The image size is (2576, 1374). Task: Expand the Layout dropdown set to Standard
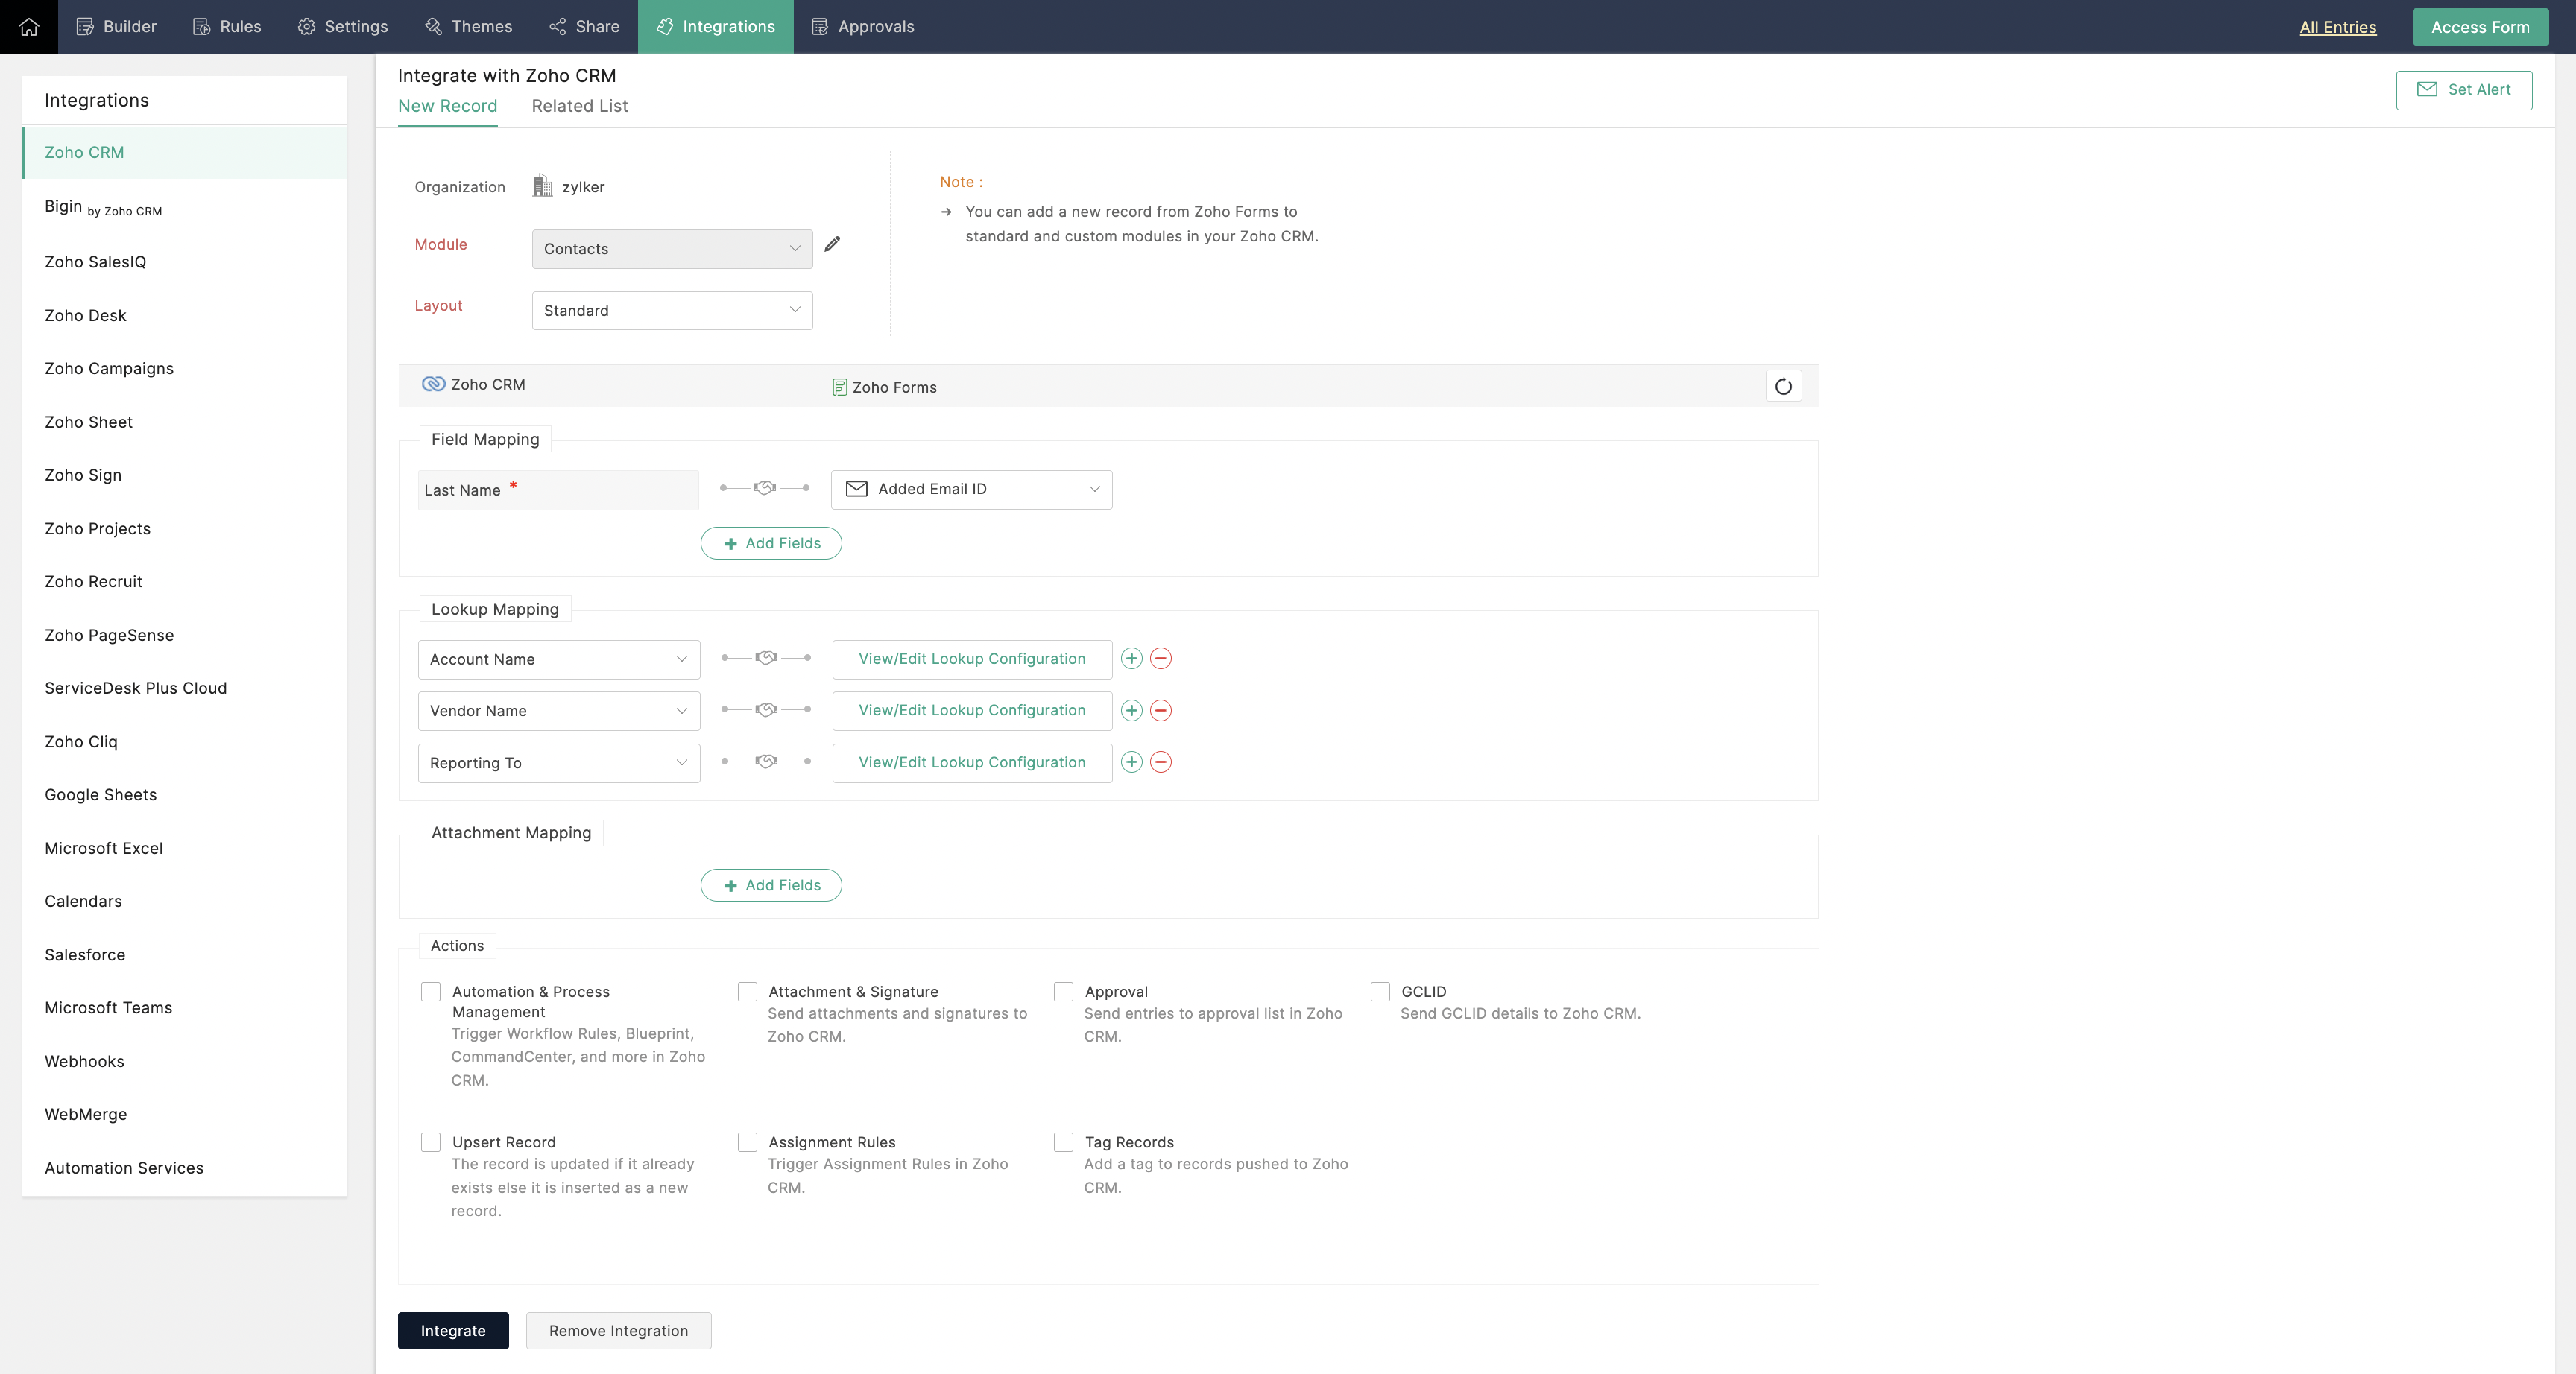(672, 311)
